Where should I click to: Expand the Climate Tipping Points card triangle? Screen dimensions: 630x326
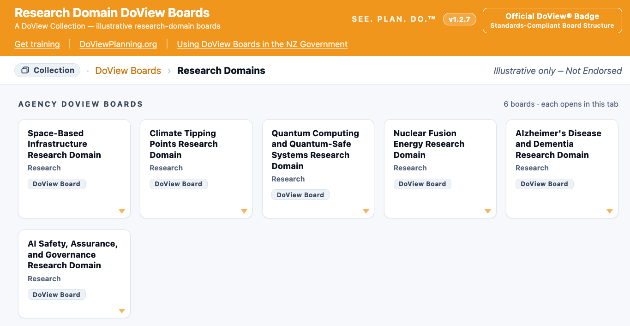pyautogui.click(x=244, y=211)
